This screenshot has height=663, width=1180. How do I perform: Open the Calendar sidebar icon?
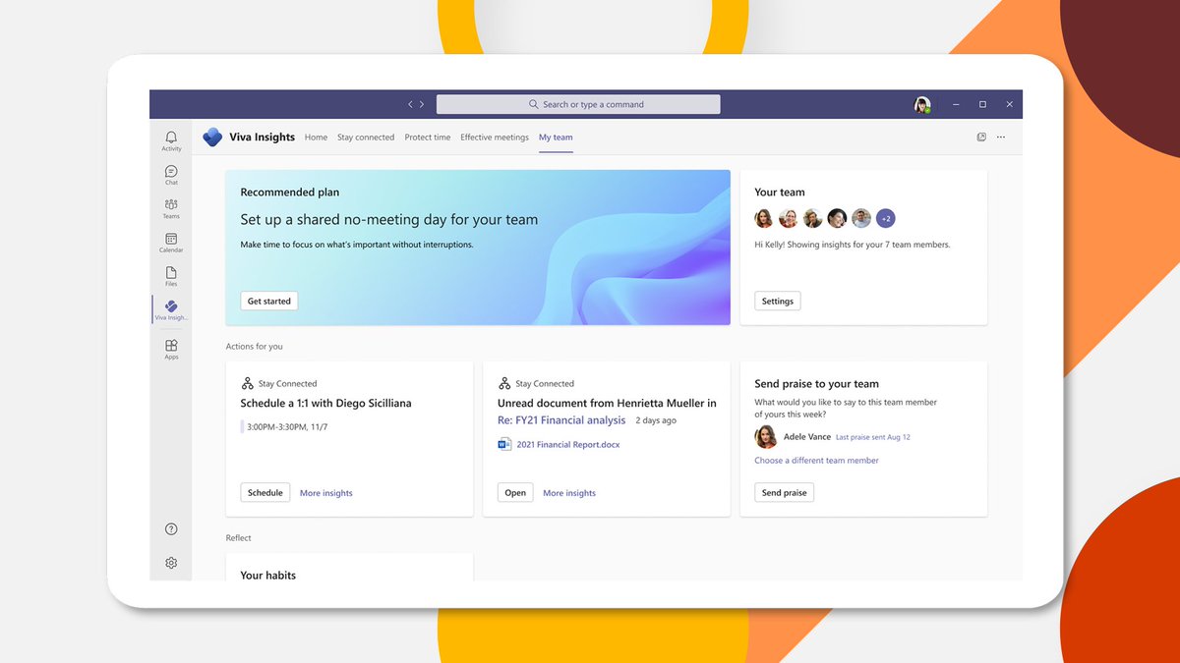(171, 243)
